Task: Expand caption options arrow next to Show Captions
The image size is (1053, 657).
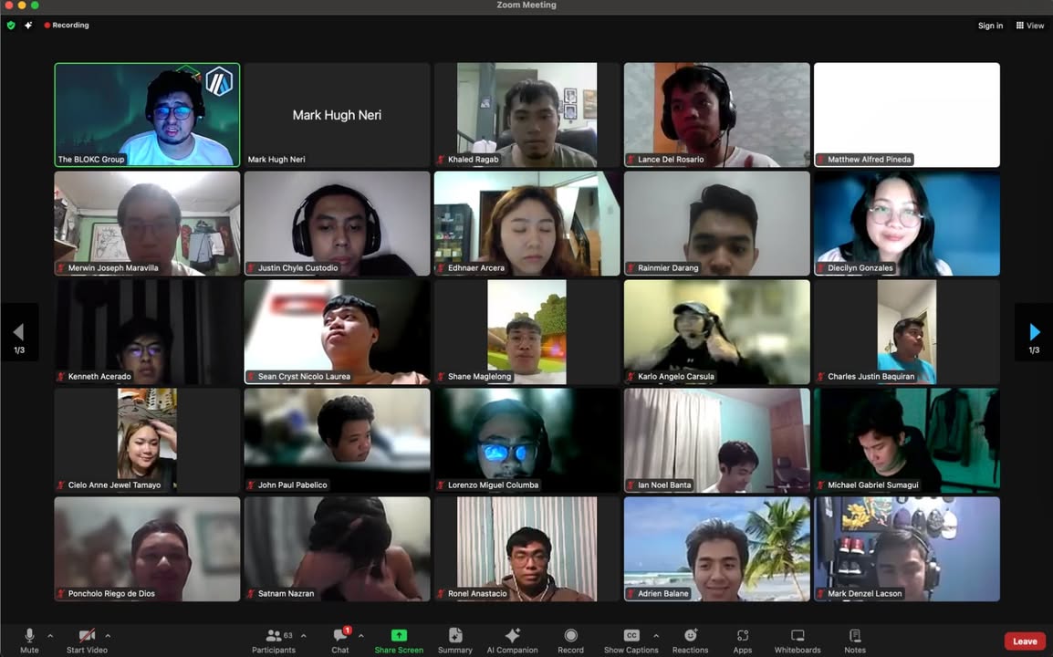Action: point(656,635)
